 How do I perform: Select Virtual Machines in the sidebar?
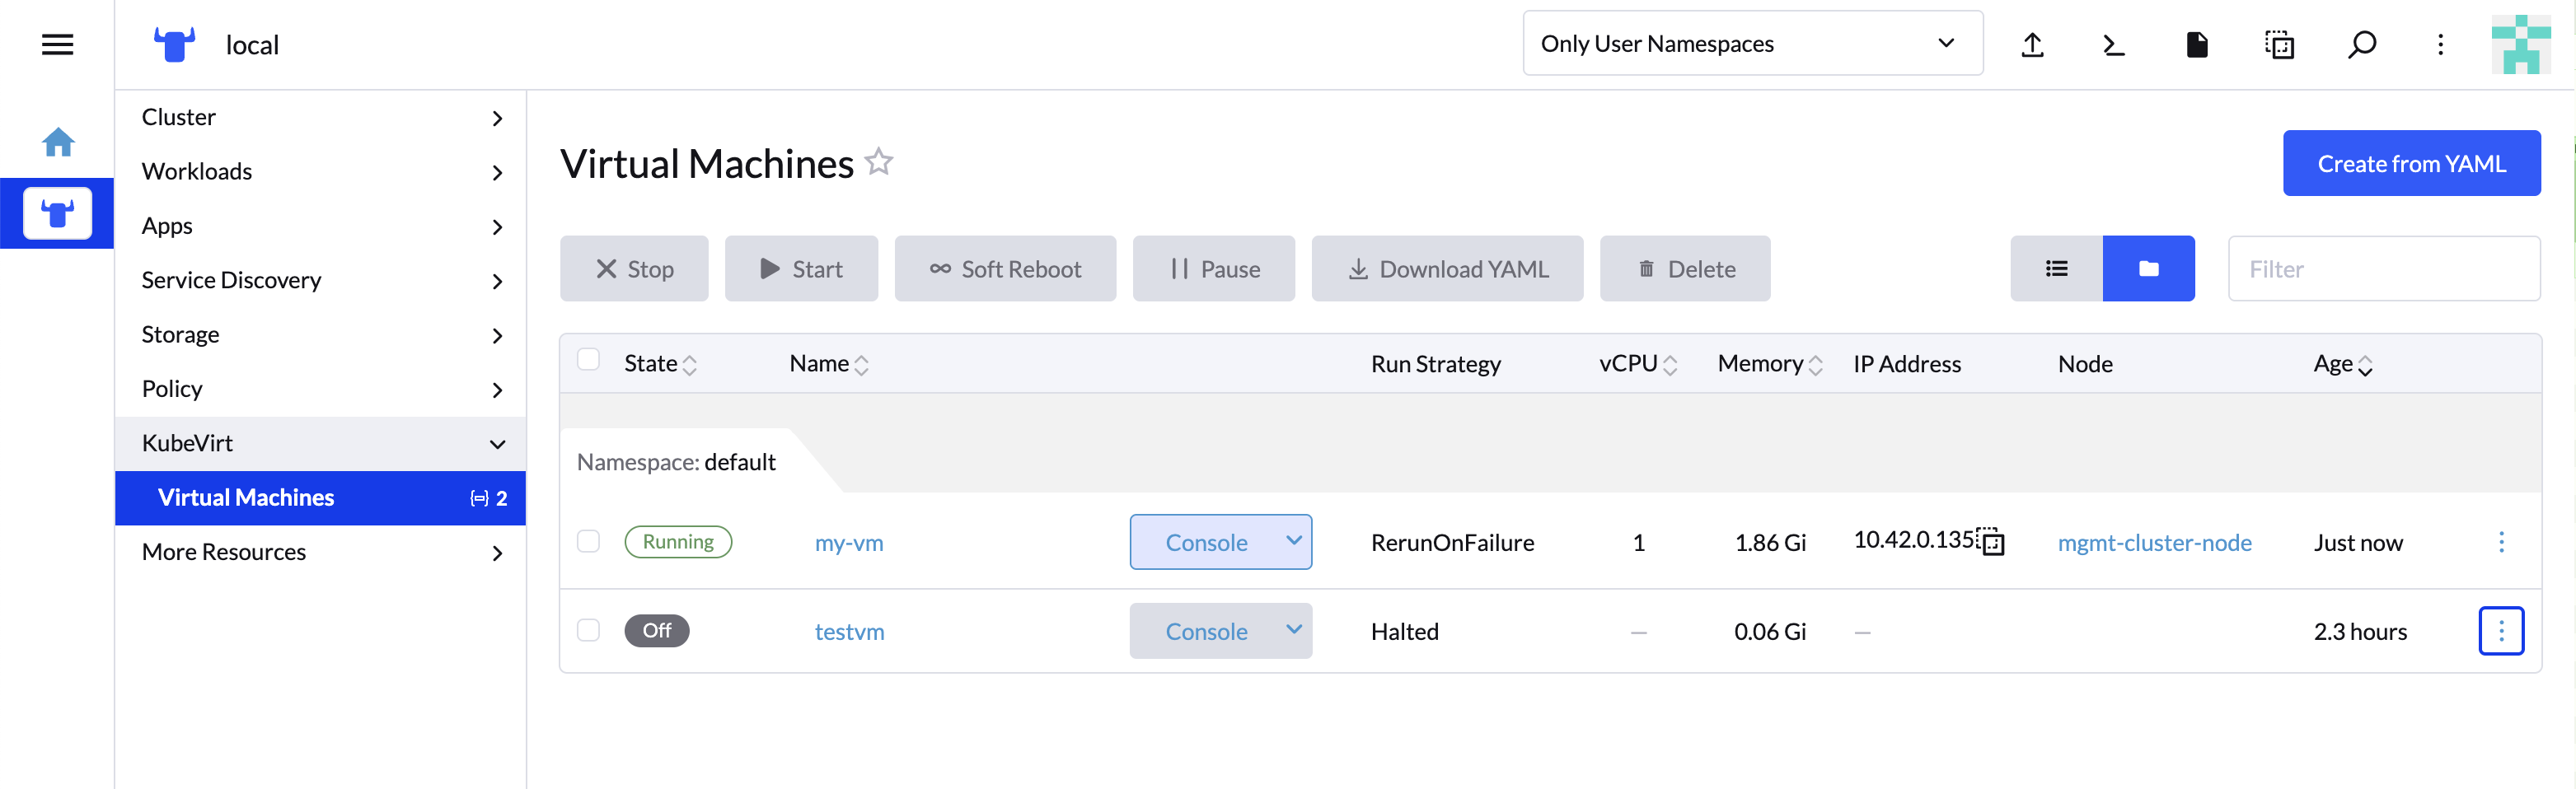pyautogui.click(x=245, y=497)
